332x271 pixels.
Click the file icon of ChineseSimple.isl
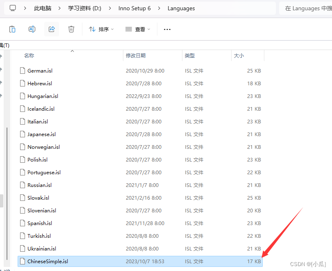tap(23, 261)
